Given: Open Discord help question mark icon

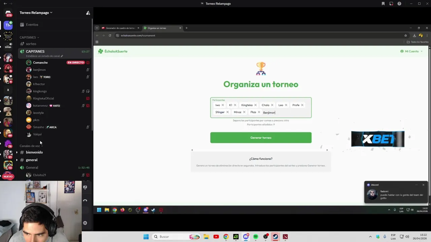Looking at the screenshot, I should click(399, 4).
